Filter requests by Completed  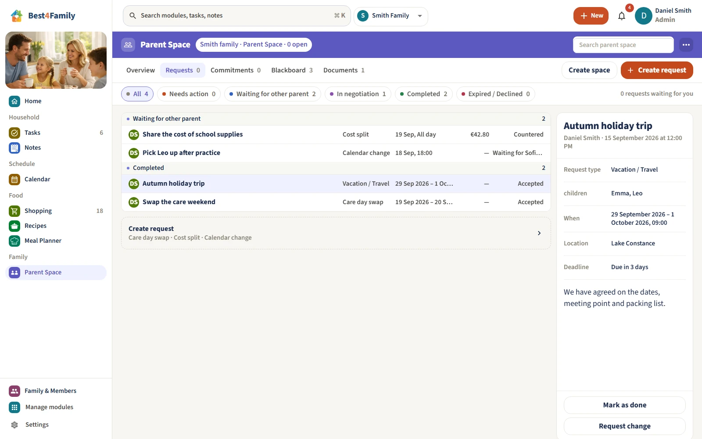pyautogui.click(x=423, y=94)
